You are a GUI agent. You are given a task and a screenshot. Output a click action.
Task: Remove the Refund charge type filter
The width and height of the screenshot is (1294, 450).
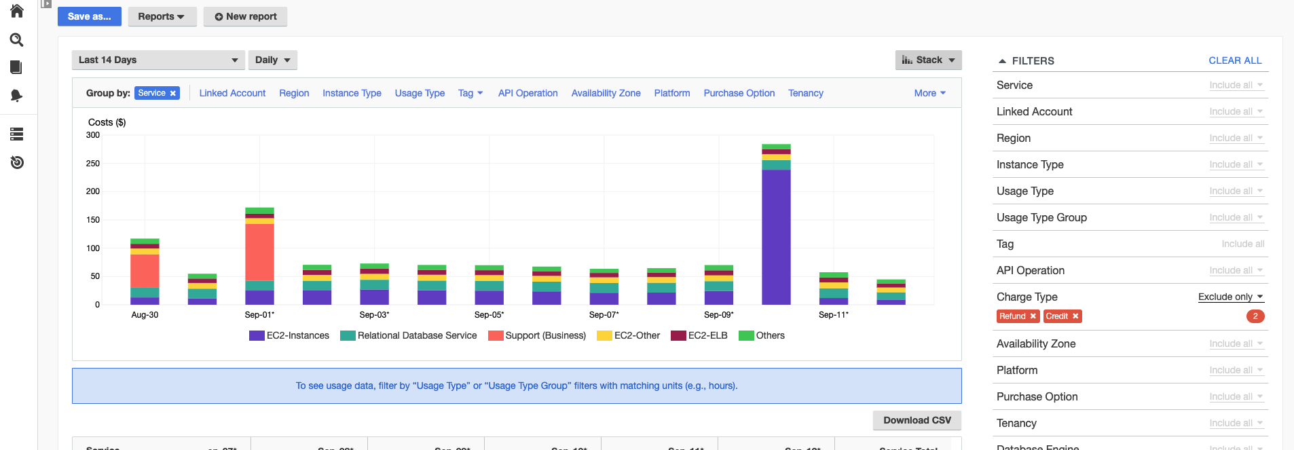(x=1033, y=316)
